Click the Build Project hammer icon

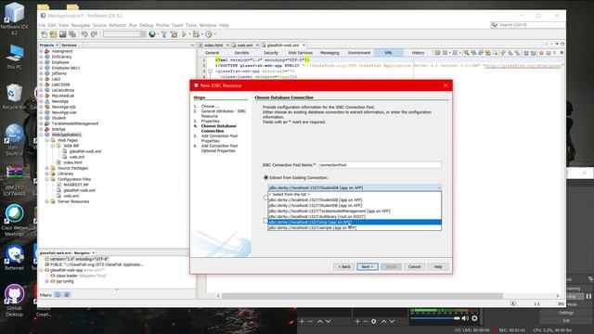(x=164, y=34)
